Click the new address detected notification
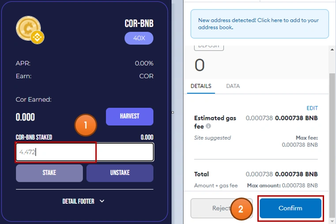Image resolution: width=336 pixels, height=224 pixels. pos(260,24)
